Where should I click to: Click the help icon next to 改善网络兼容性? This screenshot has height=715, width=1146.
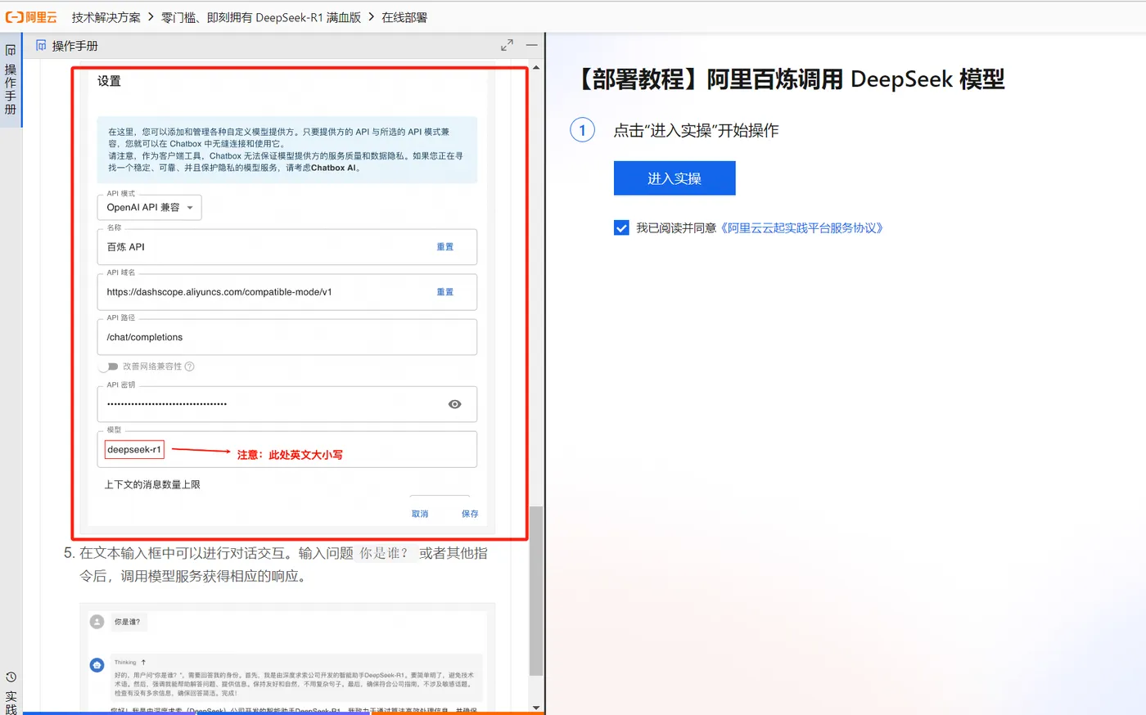tap(190, 366)
